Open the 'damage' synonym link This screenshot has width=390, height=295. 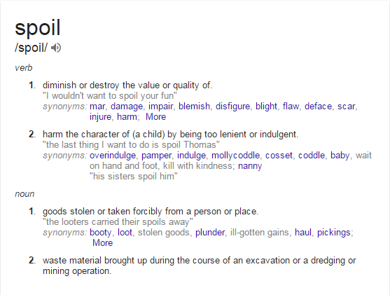pyautogui.click(x=127, y=107)
